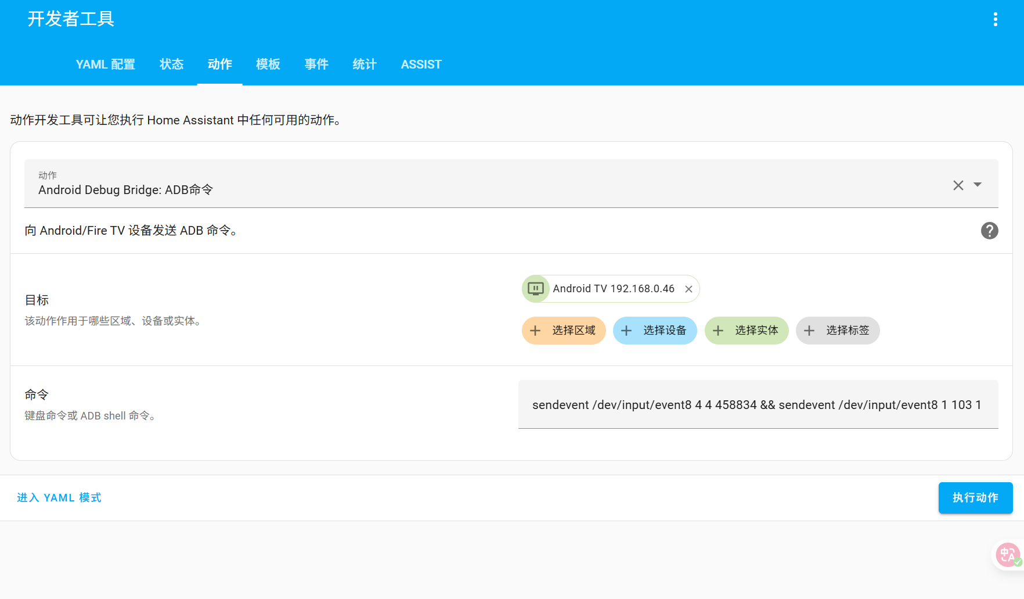Open the 模板 tab
This screenshot has width=1024, height=599.
point(268,64)
